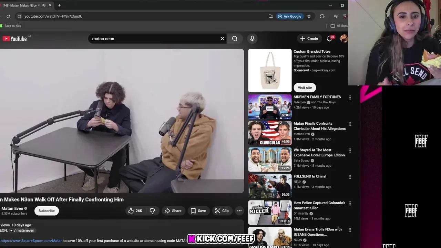Share the video
This screenshot has height=248, width=441.
click(x=173, y=211)
